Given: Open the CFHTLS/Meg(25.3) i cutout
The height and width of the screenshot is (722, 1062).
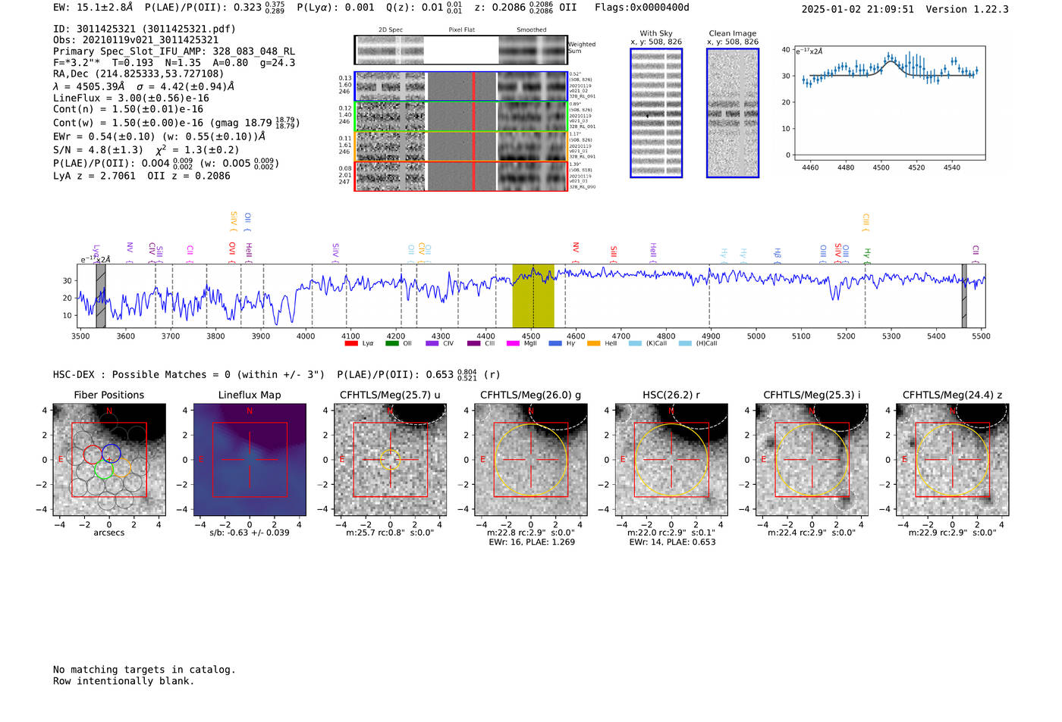Looking at the screenshot, I should (x=812, y=460).
